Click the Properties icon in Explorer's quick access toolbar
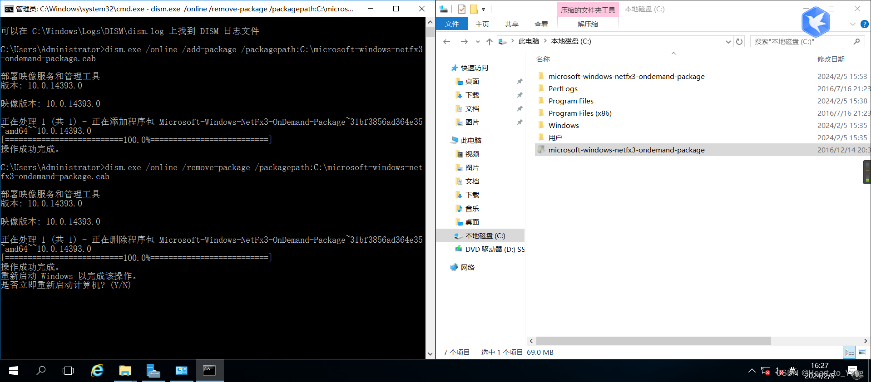 462,9
